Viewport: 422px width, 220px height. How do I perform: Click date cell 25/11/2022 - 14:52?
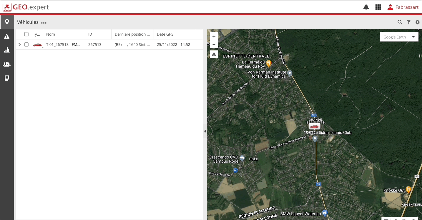[x=173, y=45]
